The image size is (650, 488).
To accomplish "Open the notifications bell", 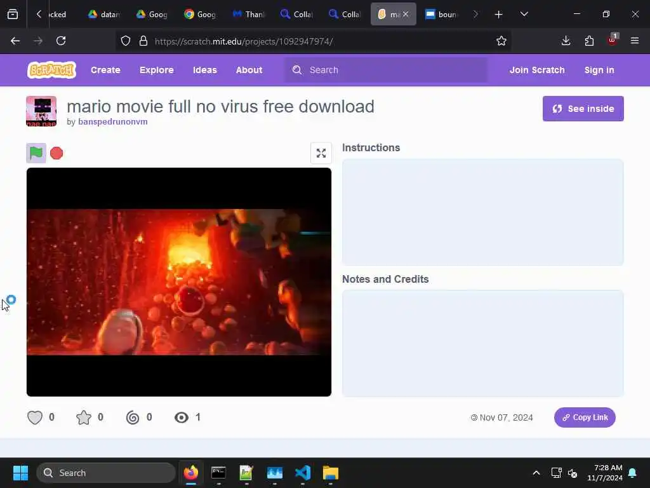I will 633,473.
